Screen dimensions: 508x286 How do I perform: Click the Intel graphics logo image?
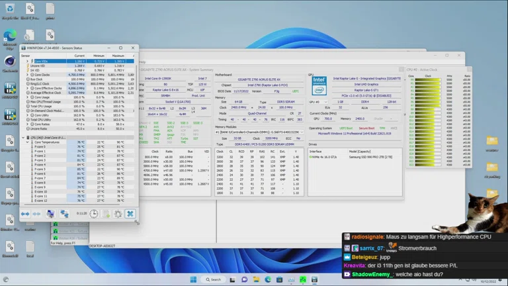click(x=319, y=85)
